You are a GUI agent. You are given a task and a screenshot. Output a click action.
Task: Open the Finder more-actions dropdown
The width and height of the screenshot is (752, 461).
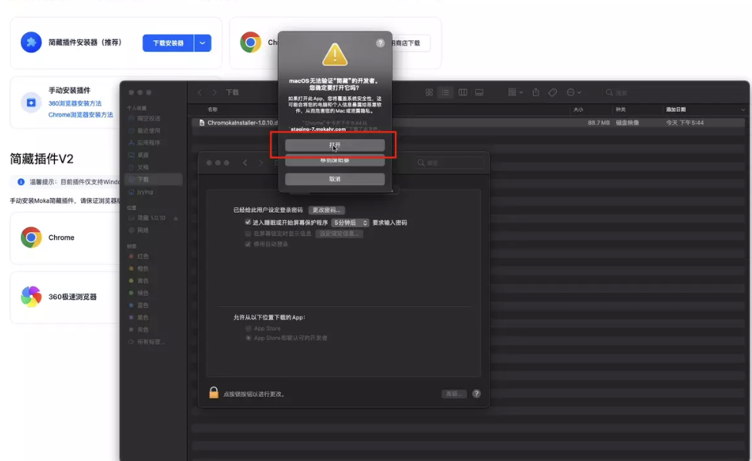pos(574,92)
